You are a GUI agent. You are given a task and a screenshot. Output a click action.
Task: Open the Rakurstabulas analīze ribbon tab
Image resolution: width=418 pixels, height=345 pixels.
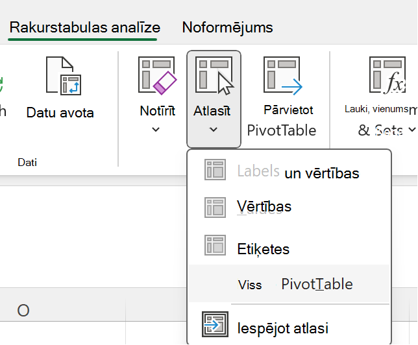point(85,28)
